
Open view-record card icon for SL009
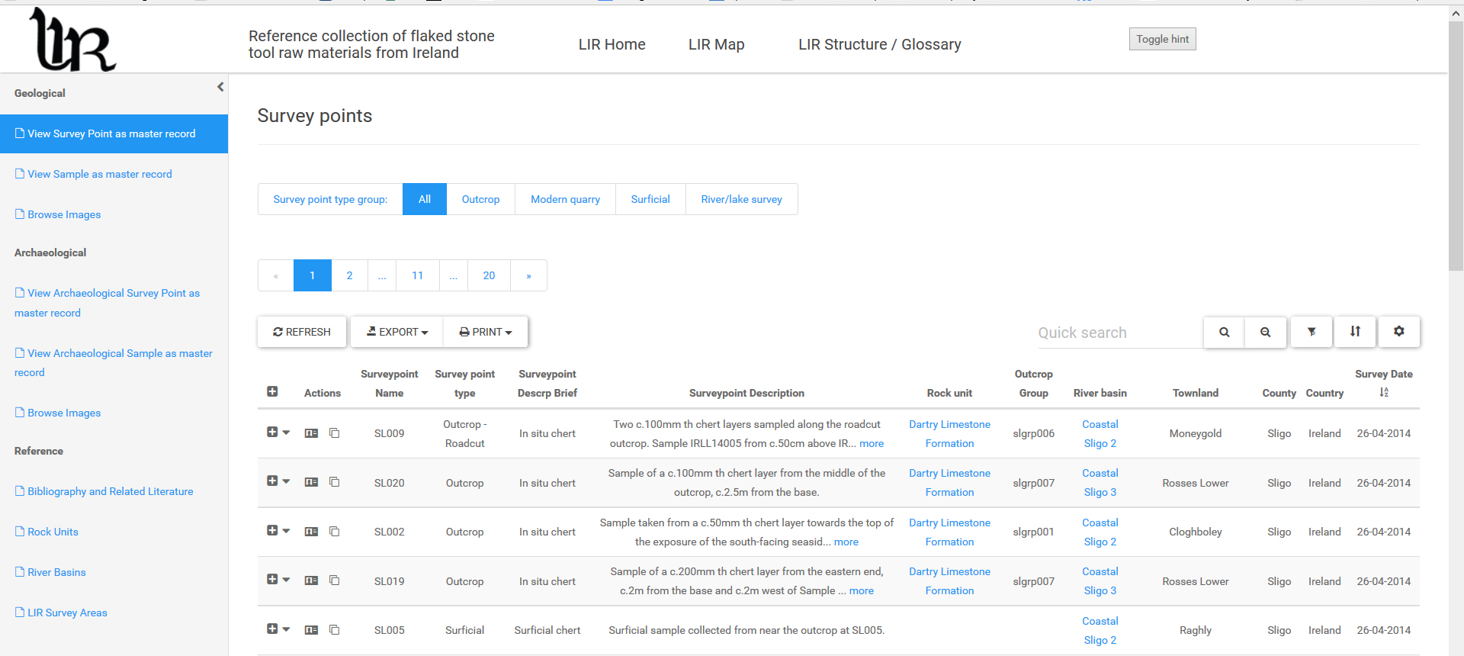pyautogui.click(x=311, y=433)
